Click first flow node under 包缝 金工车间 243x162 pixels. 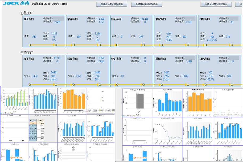coord(30,45)
